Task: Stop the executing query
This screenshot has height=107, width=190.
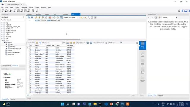Action: click(x=46, y=18)
